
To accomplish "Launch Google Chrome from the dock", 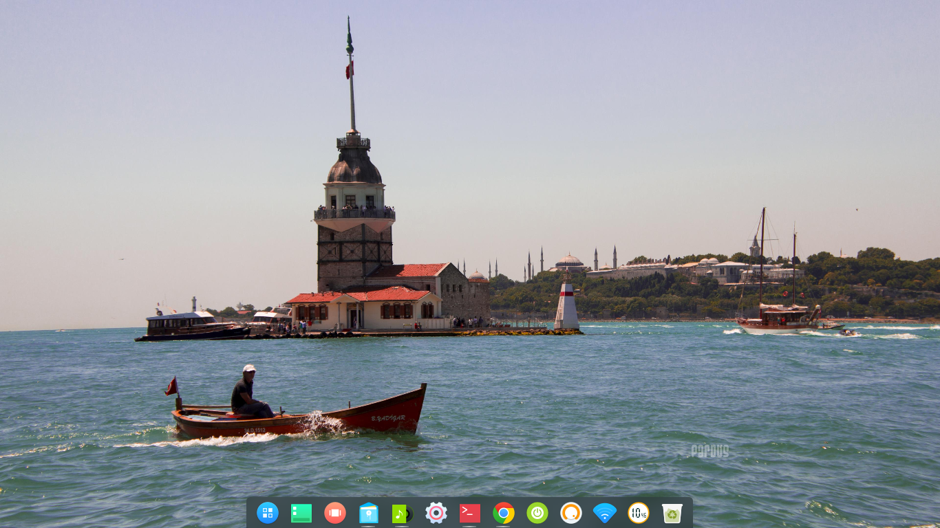I will coord(504,513).
